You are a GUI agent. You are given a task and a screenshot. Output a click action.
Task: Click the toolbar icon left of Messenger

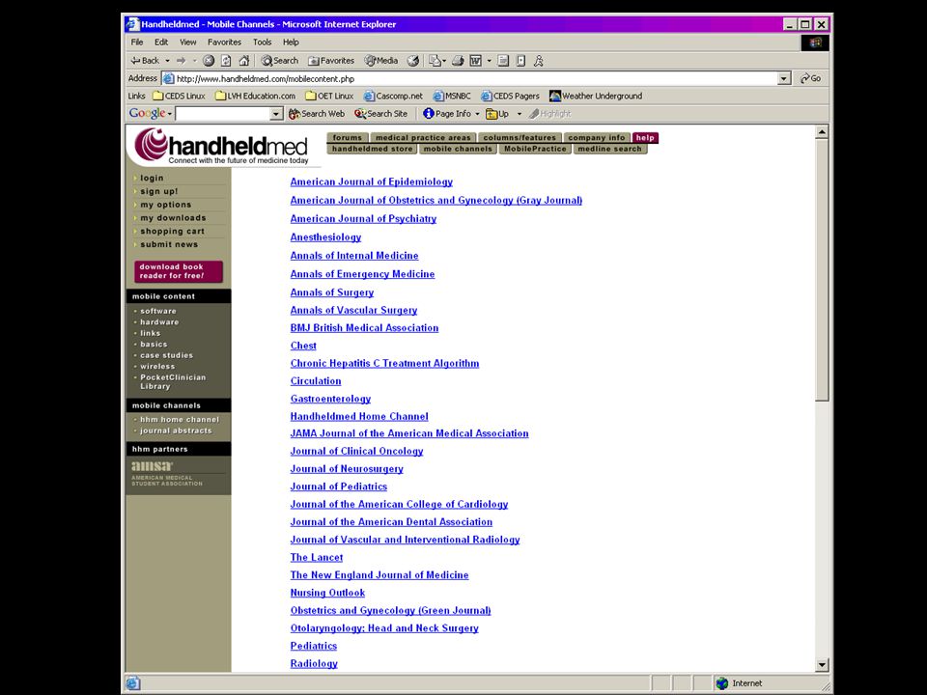[520, 60]
